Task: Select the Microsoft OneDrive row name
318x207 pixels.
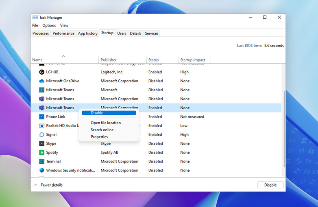Action: 63,81
